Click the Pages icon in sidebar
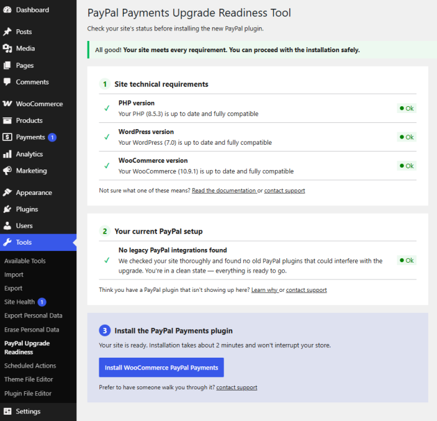The image size is (437, 421). 7,65
